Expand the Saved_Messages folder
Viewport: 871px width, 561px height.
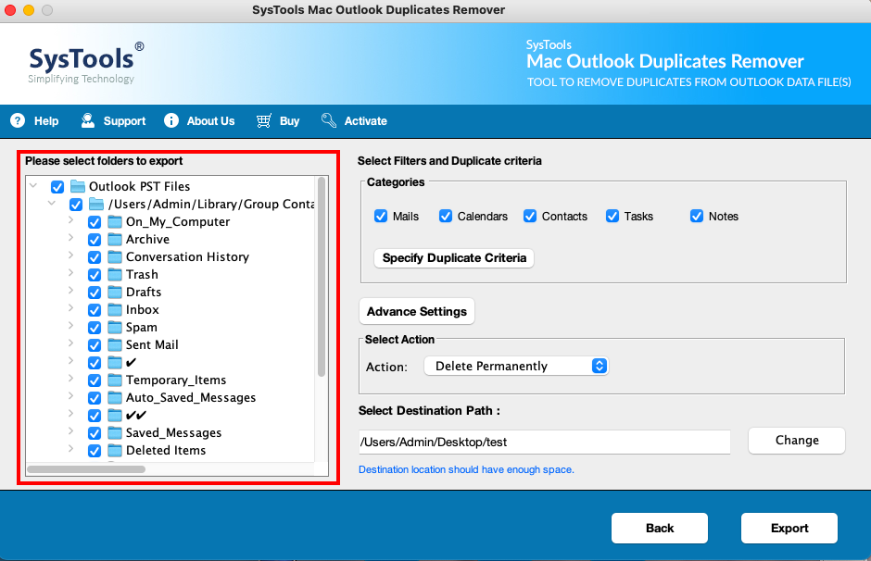70,431
